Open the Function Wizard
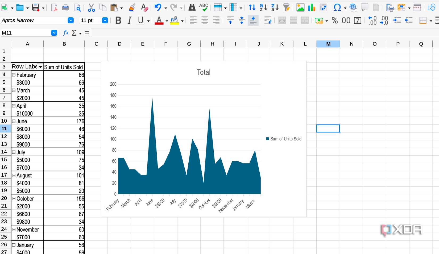 tap(66, 33)
